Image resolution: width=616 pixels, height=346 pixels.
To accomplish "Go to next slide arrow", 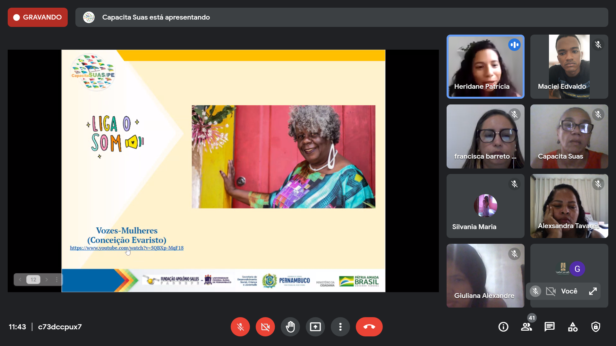I will coord(47,280).
